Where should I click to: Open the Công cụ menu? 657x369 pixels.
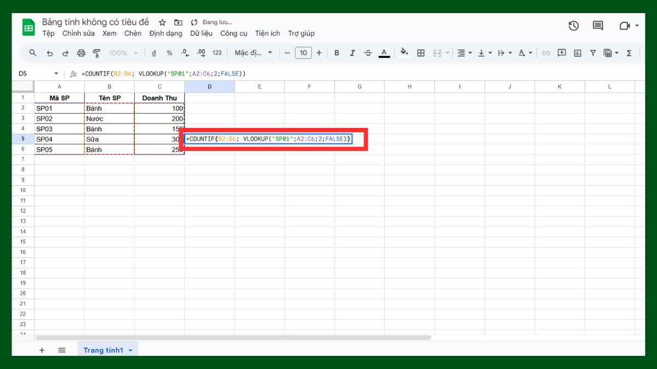point(234,33)
